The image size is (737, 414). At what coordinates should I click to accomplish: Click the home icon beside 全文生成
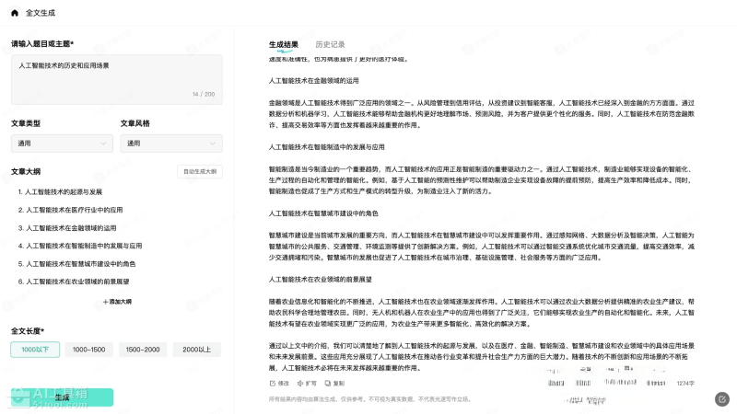(x=14, y=14)
